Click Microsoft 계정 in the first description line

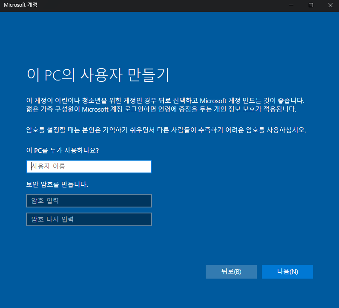point(218,101)
